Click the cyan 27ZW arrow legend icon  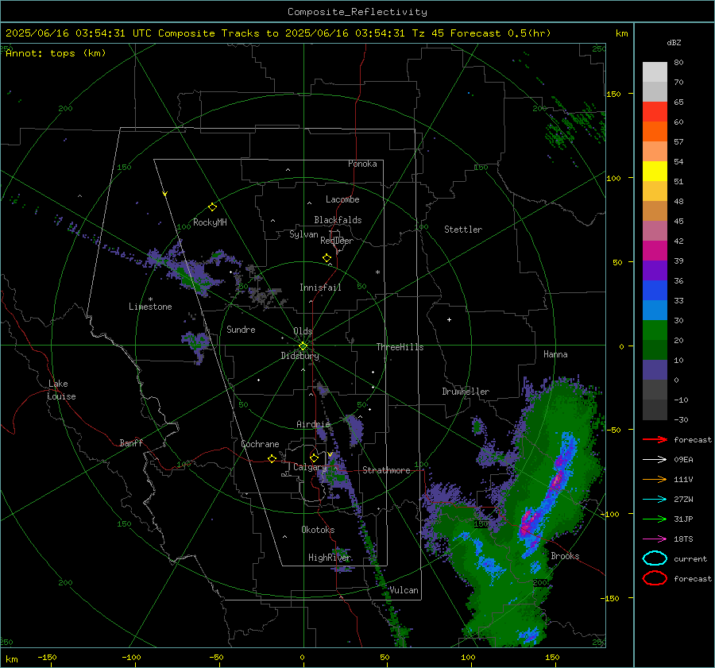655,500
